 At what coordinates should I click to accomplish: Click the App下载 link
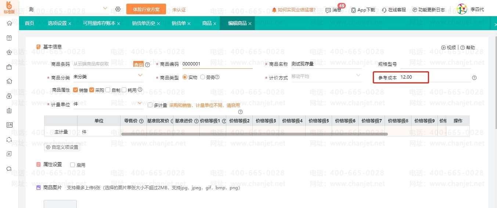[363, 10]
